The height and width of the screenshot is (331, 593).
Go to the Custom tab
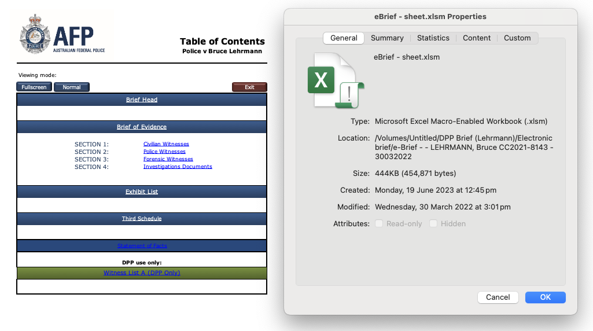(x=517, y=38)
